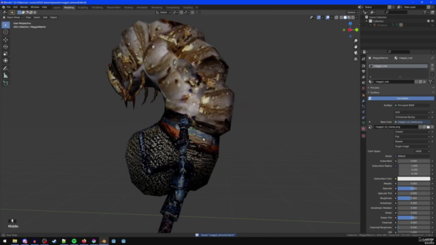436x245 pixels.
Task: Open image file with folder icon
Action: (x=429, y=127)
